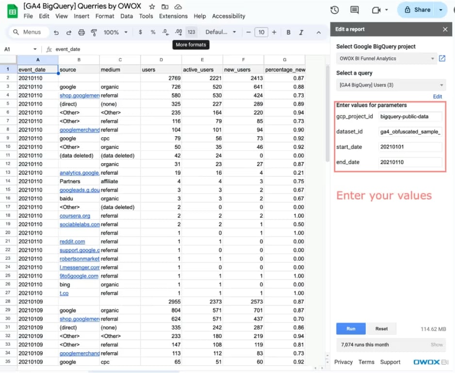Screen dimensions: 455x373
Task: Click the Share button
Action: [x=417, y=10]
